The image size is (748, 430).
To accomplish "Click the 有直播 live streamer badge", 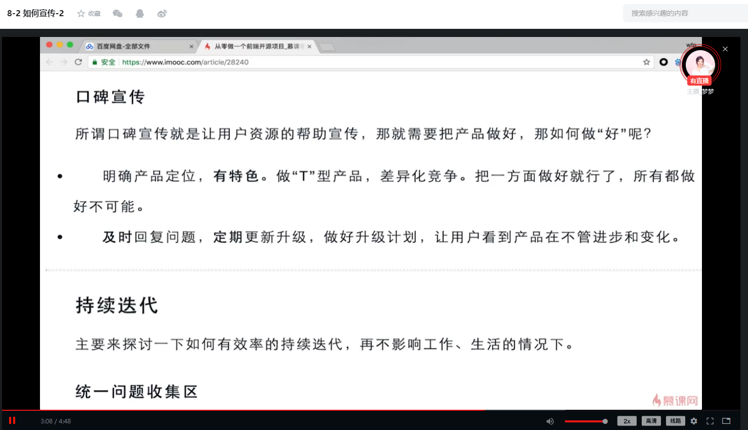I will (x=699, y=81).
